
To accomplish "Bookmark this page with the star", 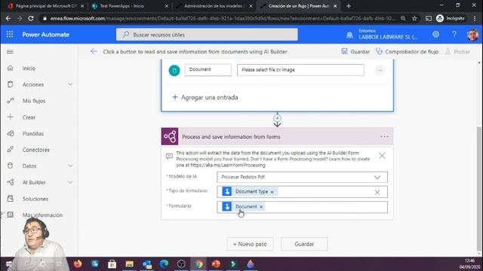I will click(414, 18).
